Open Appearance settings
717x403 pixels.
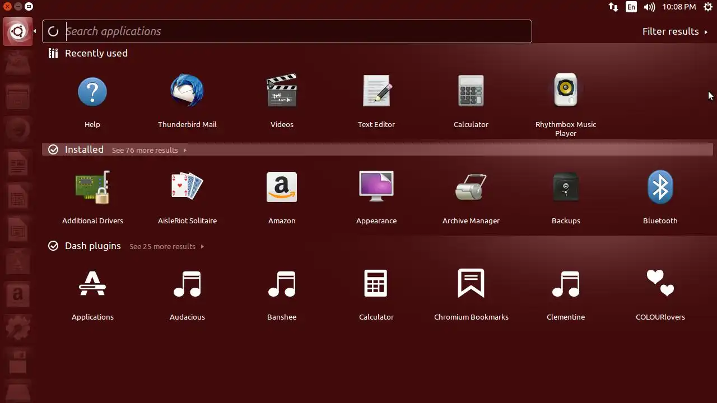[376, 186]
